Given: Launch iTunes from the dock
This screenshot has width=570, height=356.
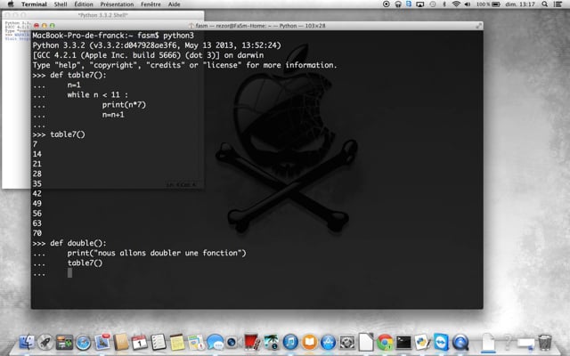Looking at the screenshot, I should pos(290,342).
